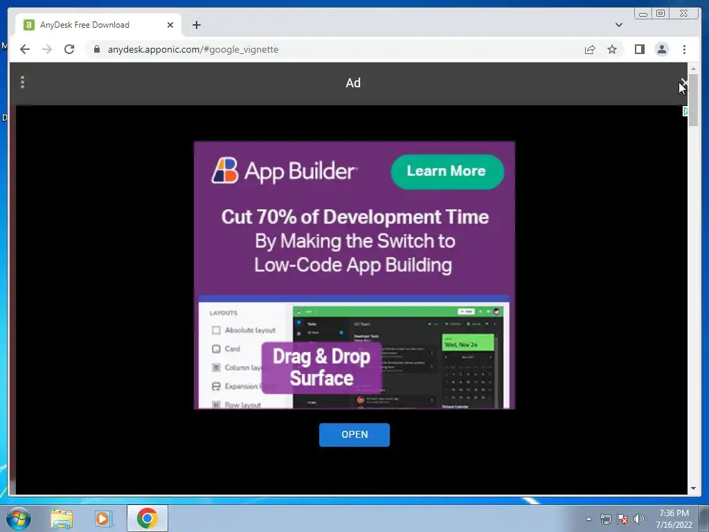Image resolution: width=709 pixels, height=532 pixels.
Task: Click the Chrome taskbar icon
Action: (147, 518)
